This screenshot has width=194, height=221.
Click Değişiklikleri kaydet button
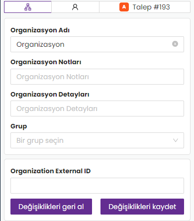tap(142, 207)
